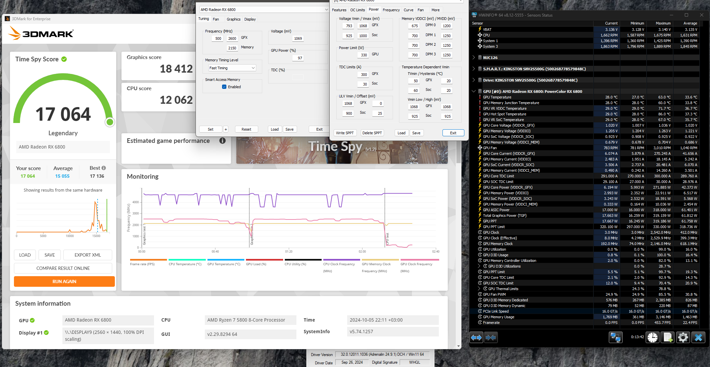Click Estimated game performance info icon
The height and width of the screenshot is (367, 710).
[222, 141]
